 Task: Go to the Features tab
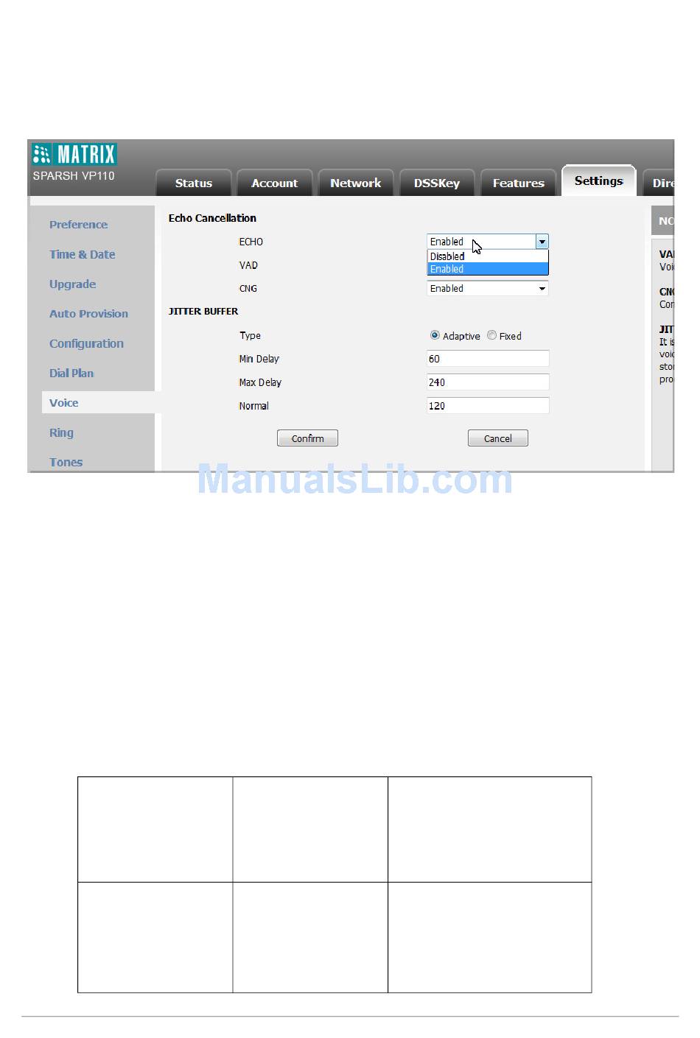coord(519,183)
